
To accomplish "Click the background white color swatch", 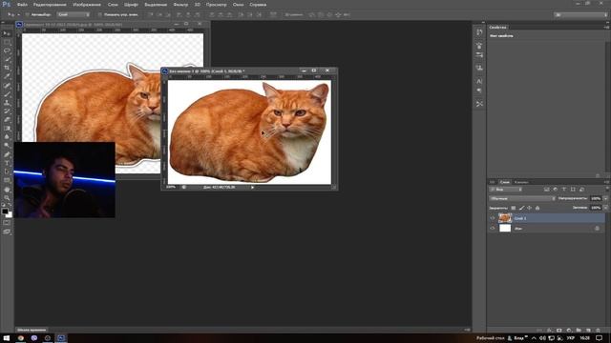I will tap(10, 215).
